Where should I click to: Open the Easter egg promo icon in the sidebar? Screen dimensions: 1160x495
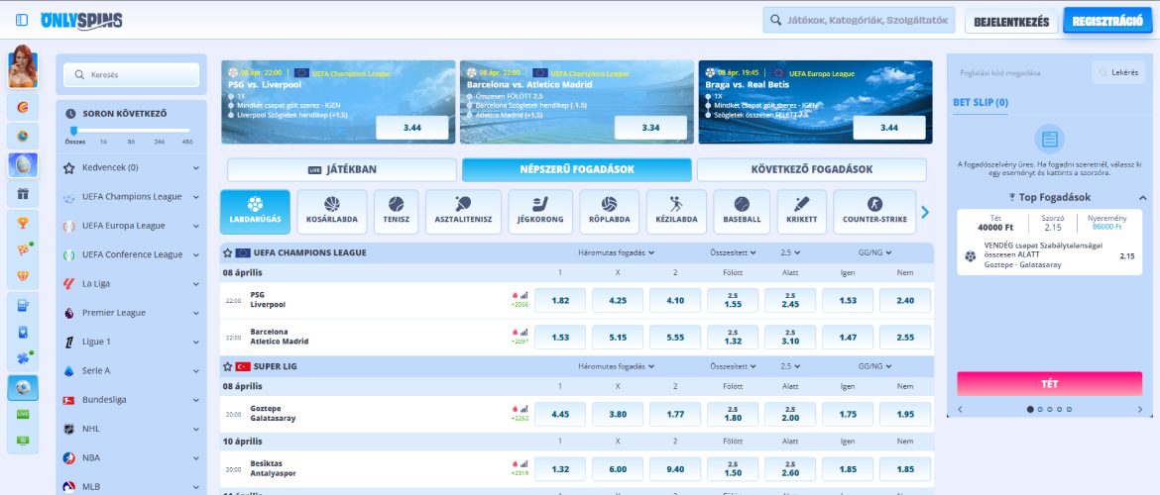coord(23,164)
